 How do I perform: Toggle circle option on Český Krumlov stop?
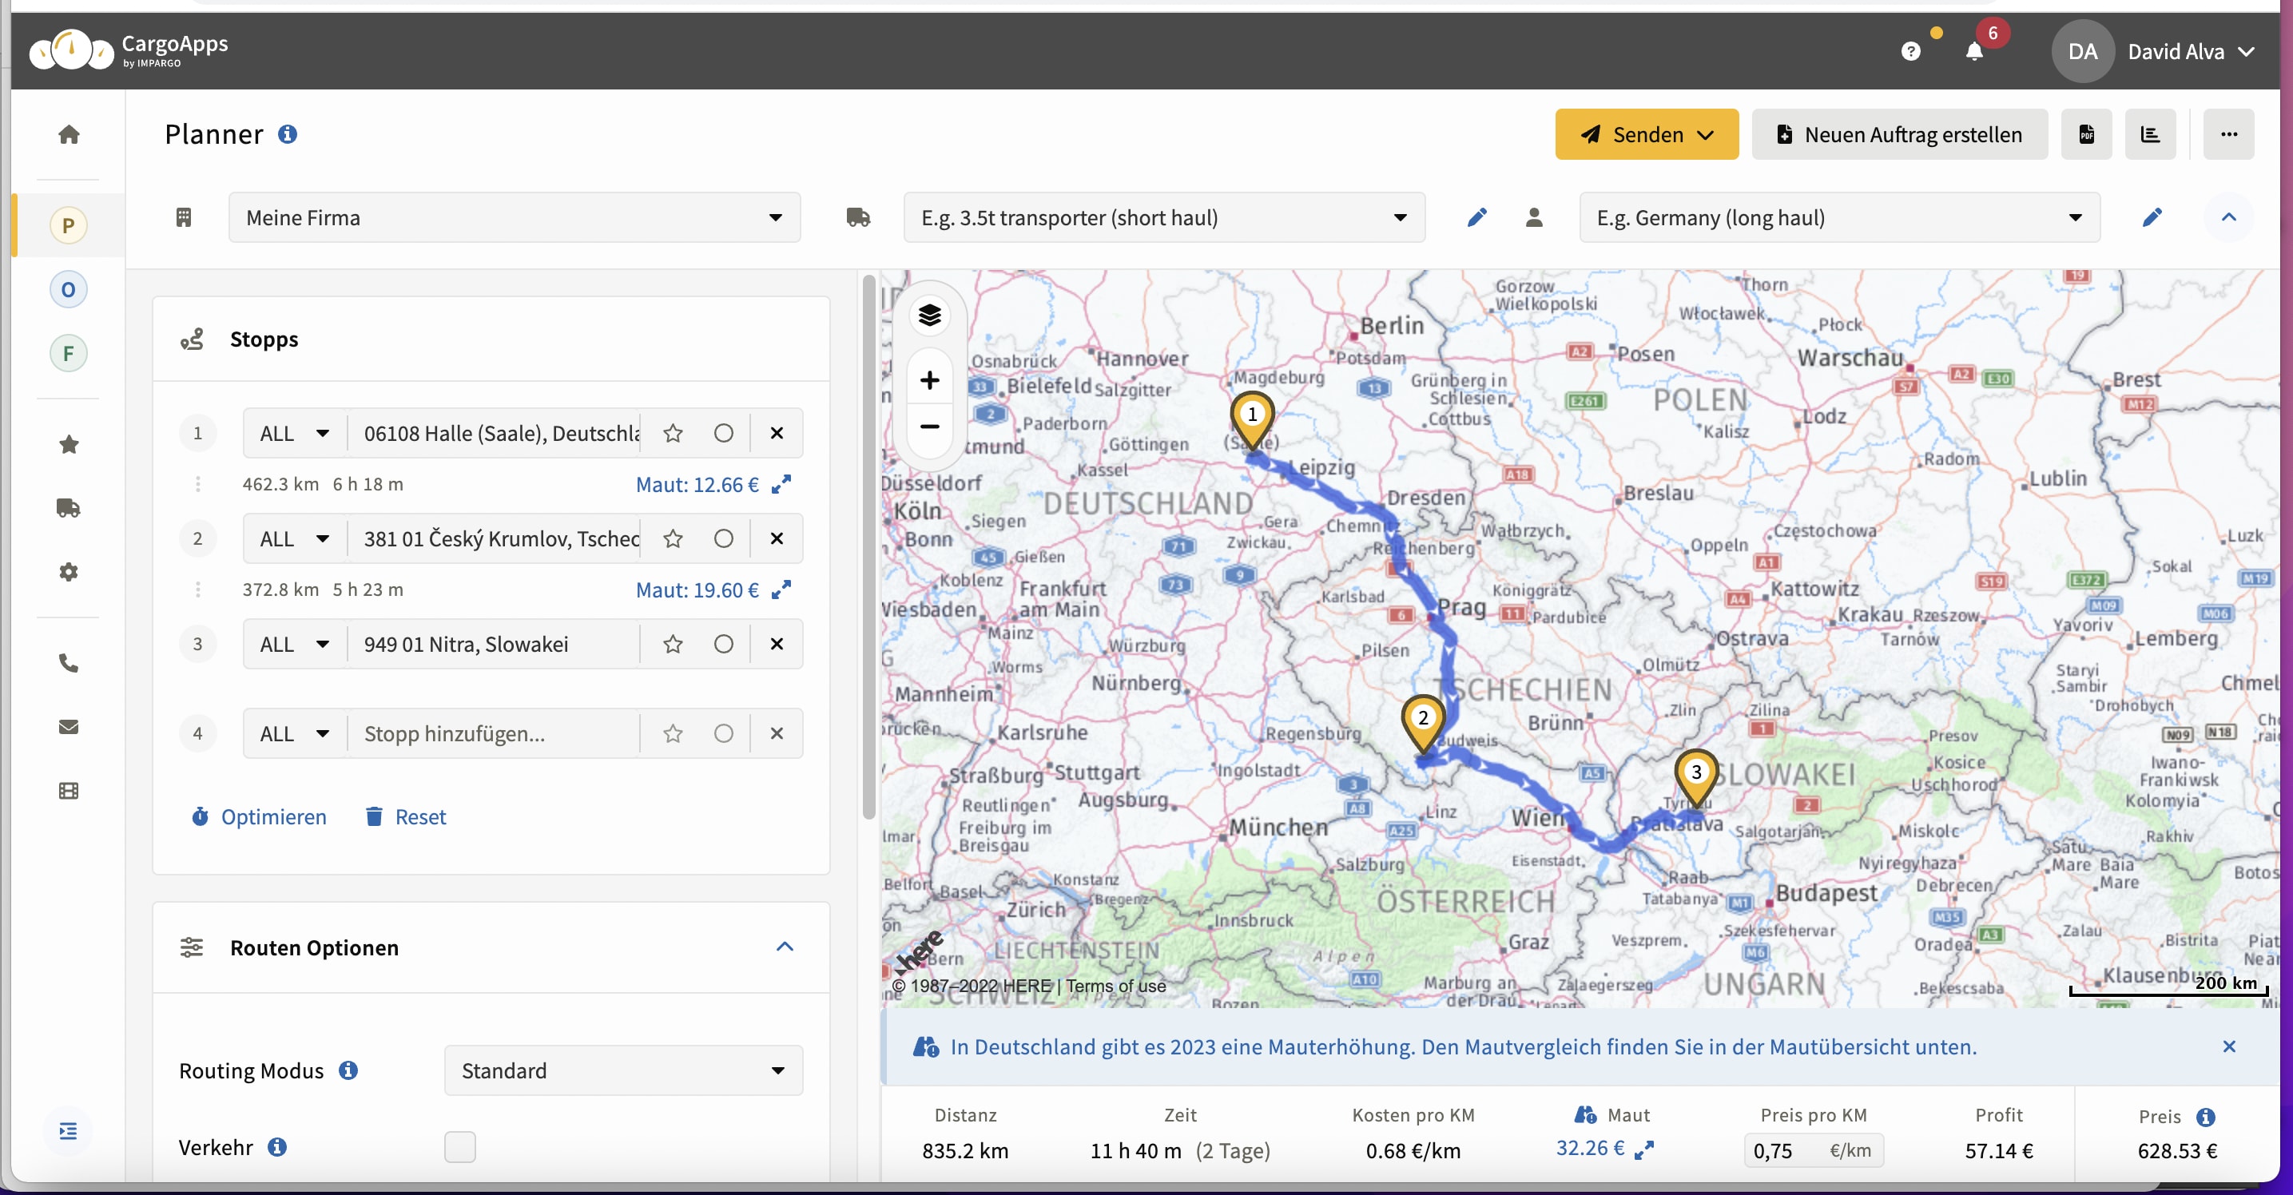(724, 538)
